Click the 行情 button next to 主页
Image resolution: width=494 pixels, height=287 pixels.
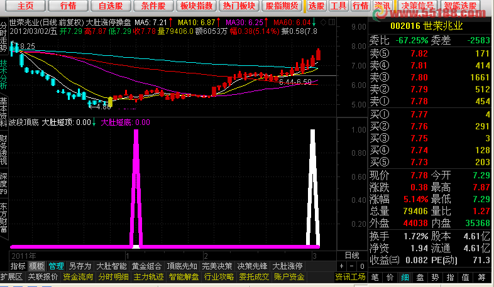click(x=68, y=6)
